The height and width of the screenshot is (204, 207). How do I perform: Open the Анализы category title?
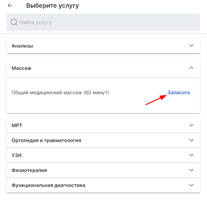click(22, 46)
